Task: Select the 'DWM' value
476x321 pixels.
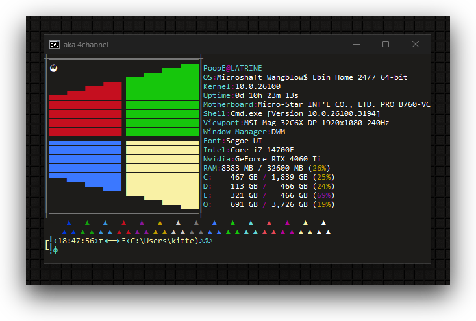Action: 278,132
